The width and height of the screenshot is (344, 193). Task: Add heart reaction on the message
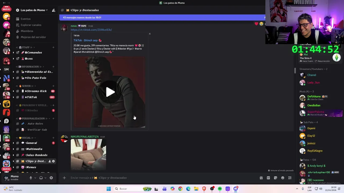256,24
